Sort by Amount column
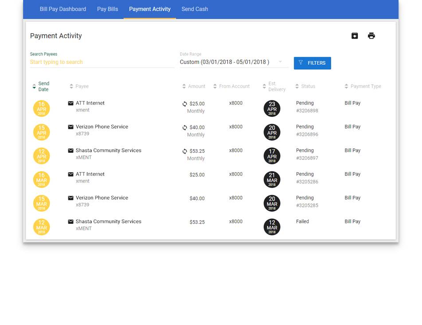Image resolution: width=422 pixels, height=325 pixels. click(x=194, y=86)
